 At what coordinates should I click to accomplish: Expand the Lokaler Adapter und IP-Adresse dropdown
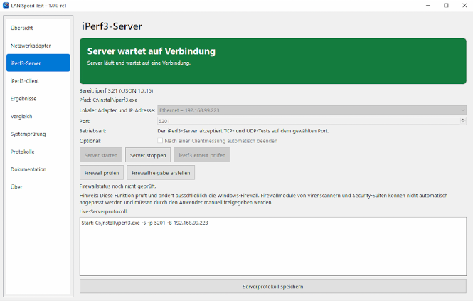click(312, 110)
